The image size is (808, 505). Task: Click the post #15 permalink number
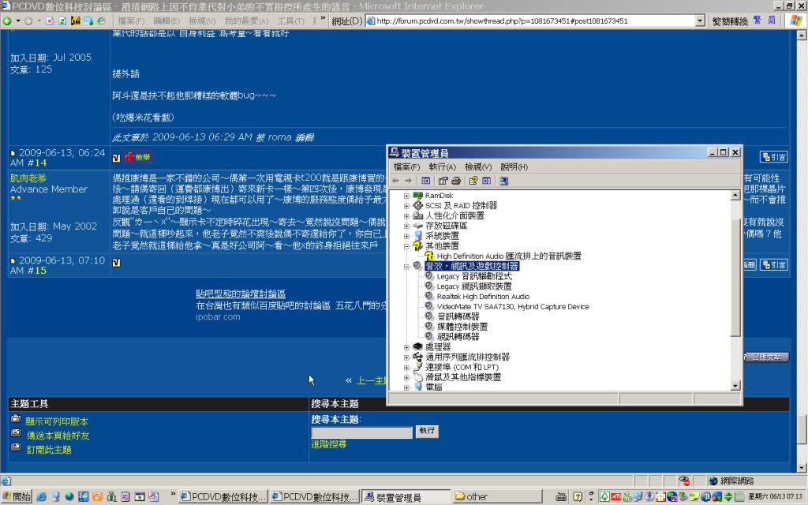41,271
